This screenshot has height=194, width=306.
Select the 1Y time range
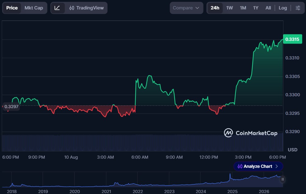(256, 8)
